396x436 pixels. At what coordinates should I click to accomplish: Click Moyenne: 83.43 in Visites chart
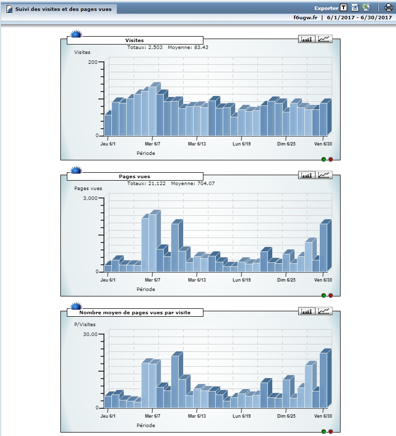(x=188, y=48)
